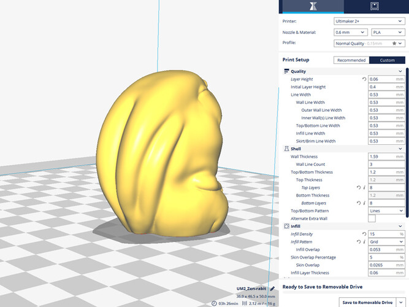Click the star icon in Profile dropdown
409x307 pixels.
click(394, 44)
